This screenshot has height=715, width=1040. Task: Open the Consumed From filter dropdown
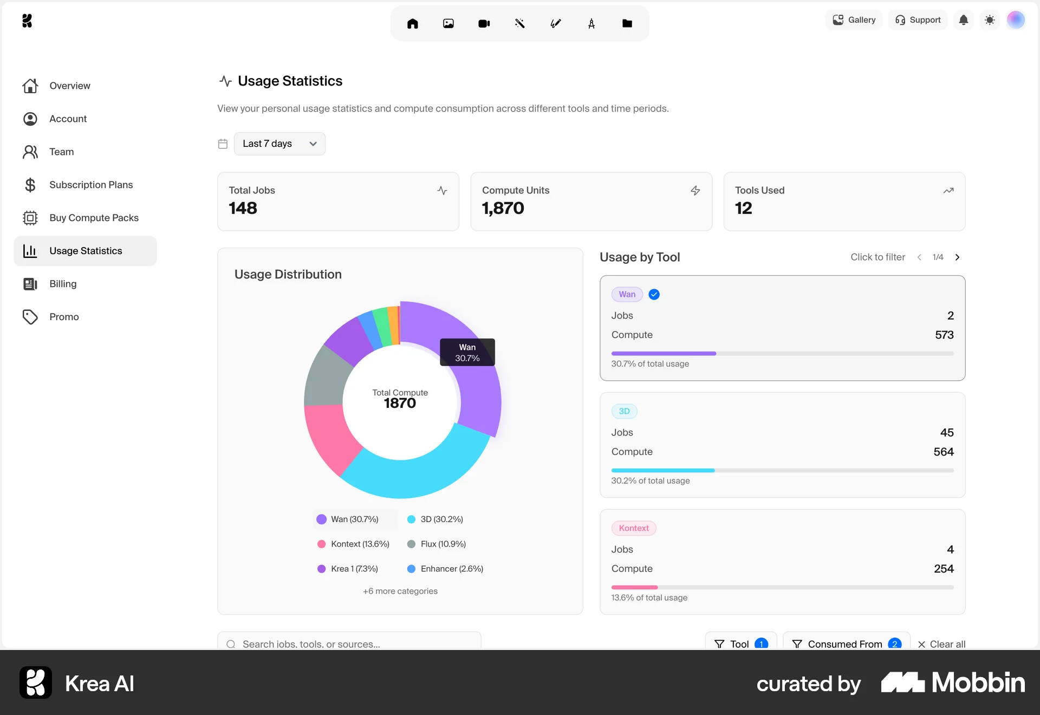pyautogui.click(x=846, y=643)
